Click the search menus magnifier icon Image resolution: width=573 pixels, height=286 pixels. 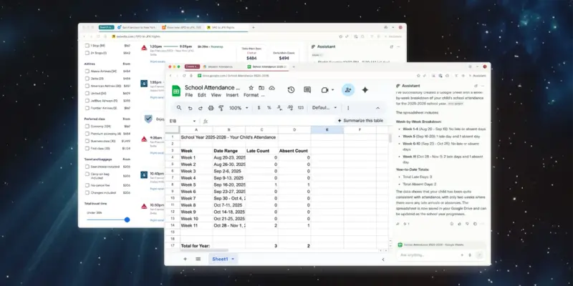[x=178, y=108]
